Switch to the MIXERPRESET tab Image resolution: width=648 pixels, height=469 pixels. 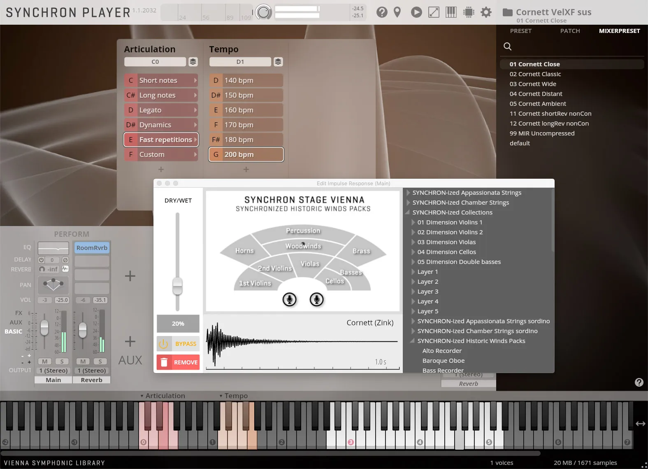(x=619, y=31)
